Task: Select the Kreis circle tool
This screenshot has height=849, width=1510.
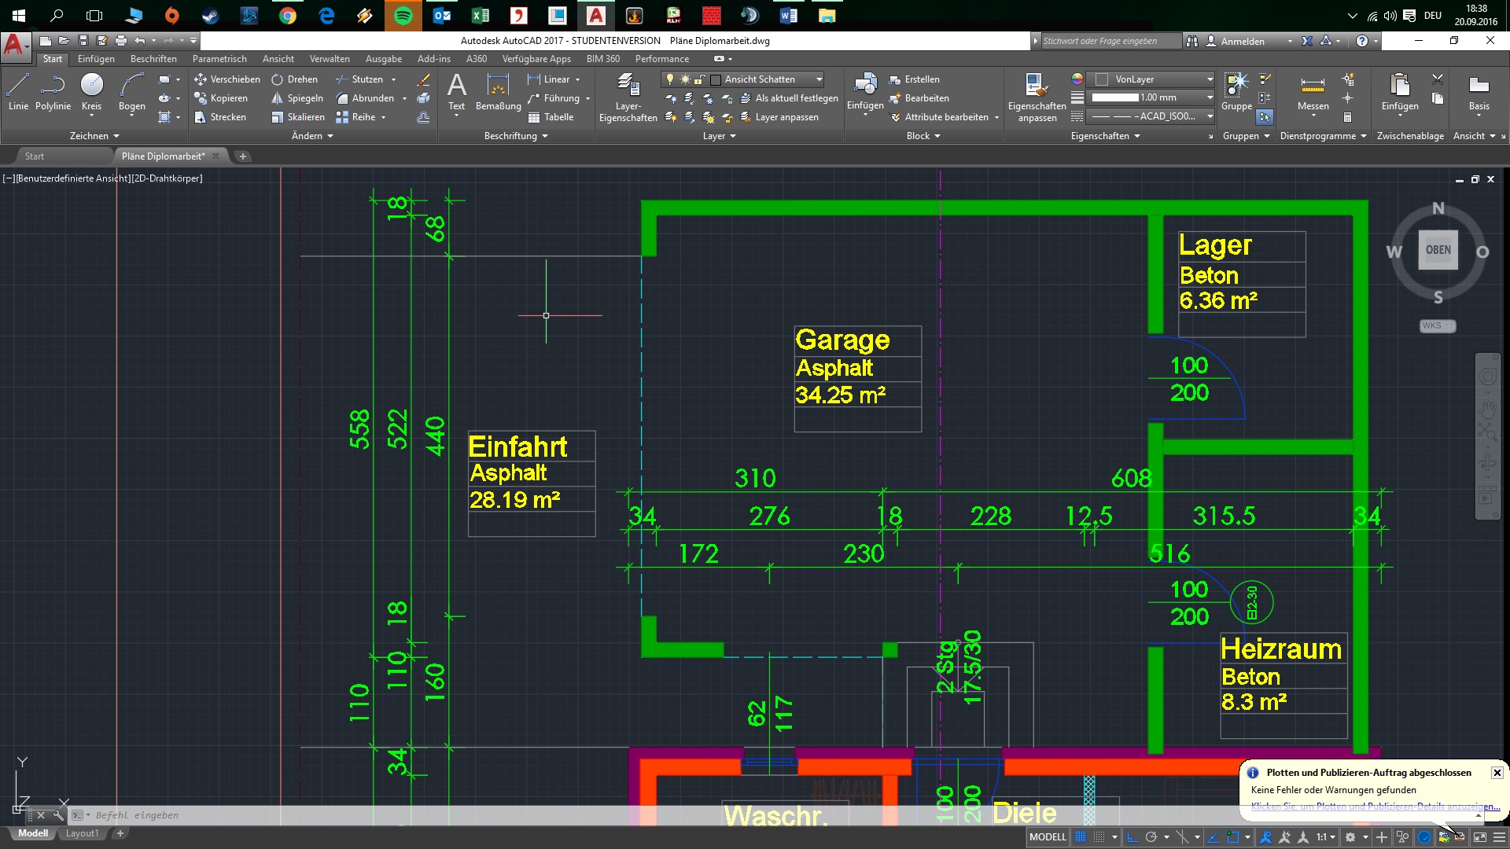Action: coord(91,92)
